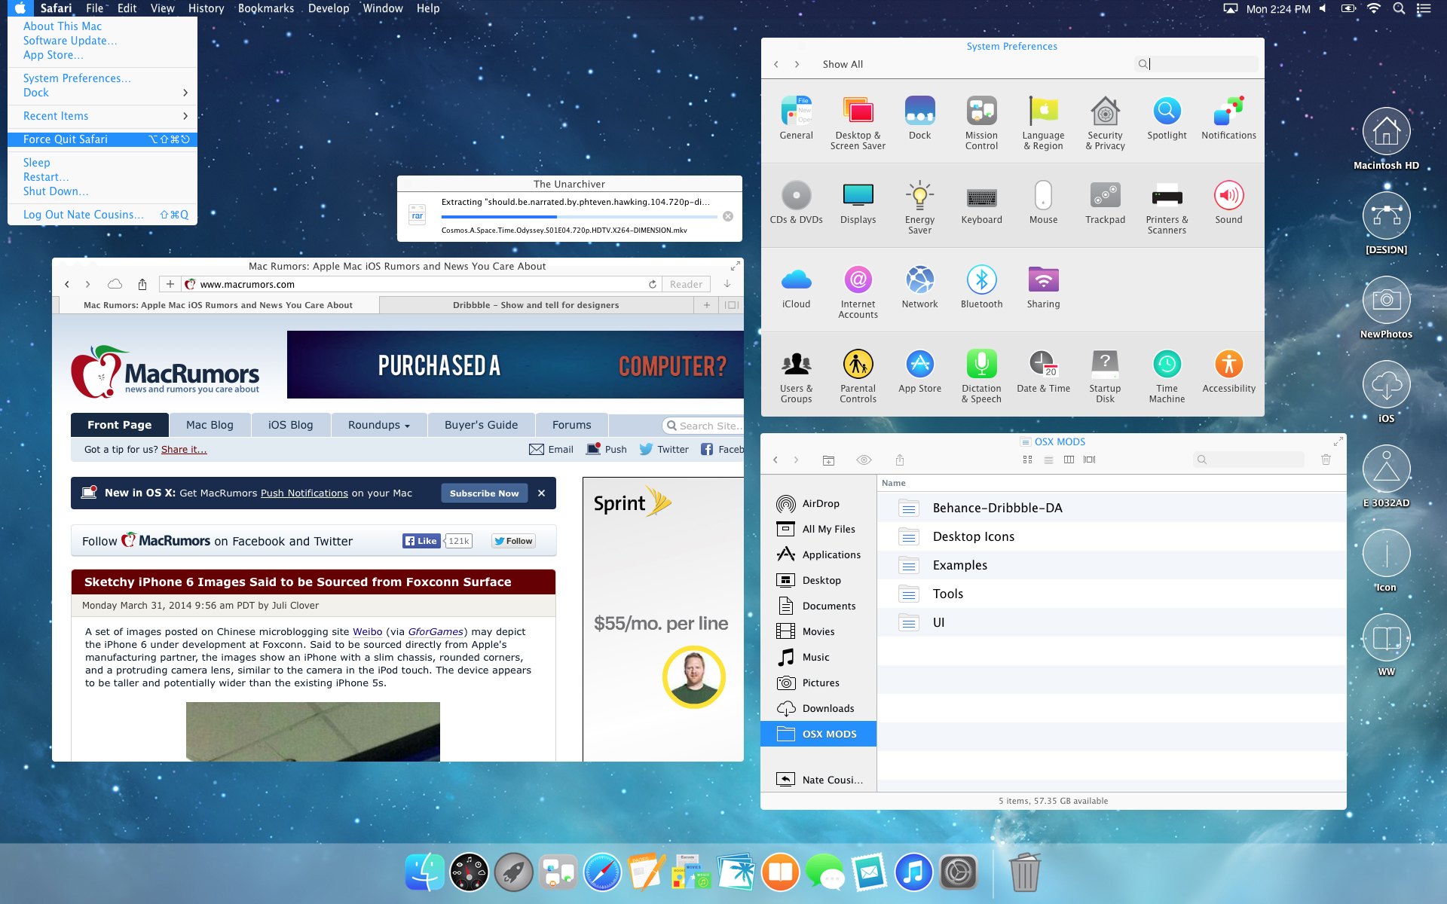The height and width of the screenshot is (904, 1447).
Task: Switch Finder to column view
Action: click(1069, 460)
